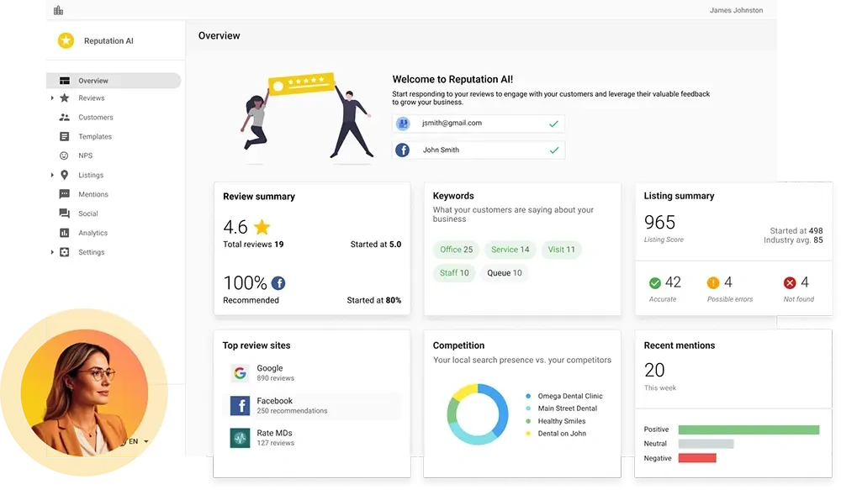The image size is (841, 490).
Task: Expand the Reviews menu arrow
Action: point(52,98)
